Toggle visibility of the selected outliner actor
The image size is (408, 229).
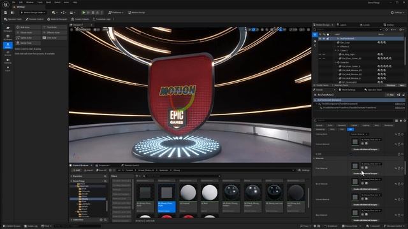coord(320,39)
